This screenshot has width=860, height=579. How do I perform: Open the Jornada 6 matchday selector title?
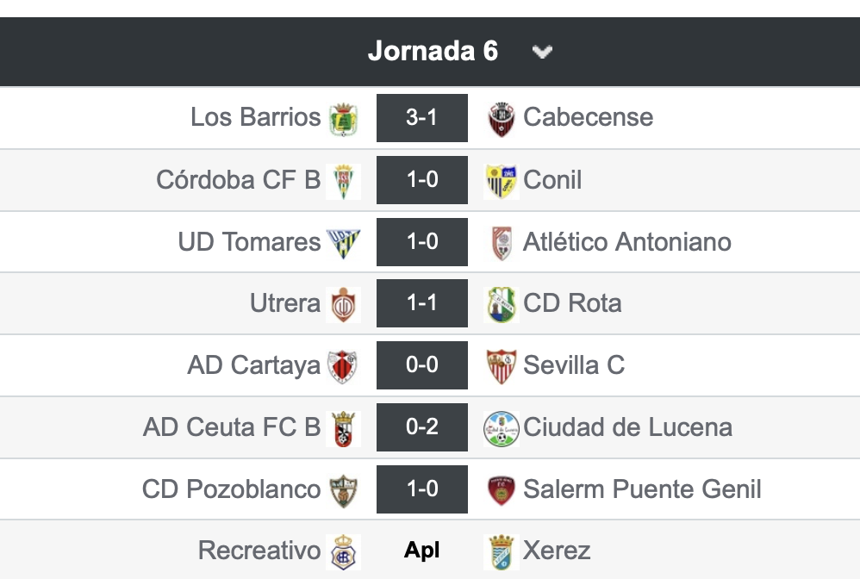pyautogui.click(x=433, y=51)
